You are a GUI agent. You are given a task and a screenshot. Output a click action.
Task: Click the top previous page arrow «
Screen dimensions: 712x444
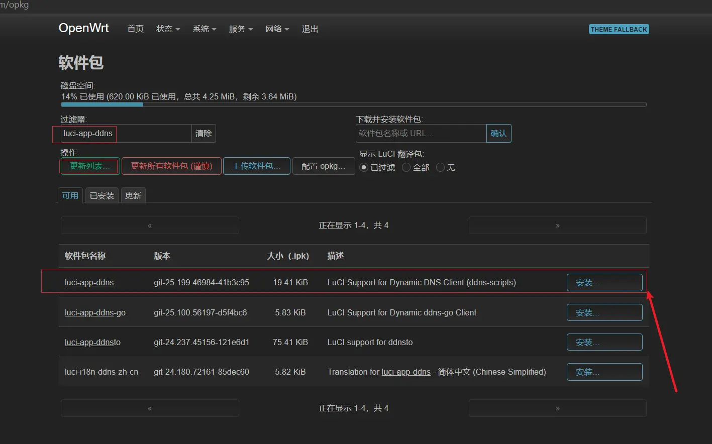150,226
